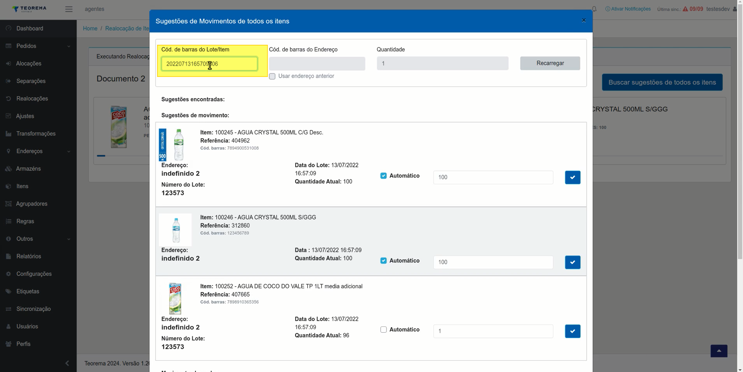Confirm movement for AGUA DE COCO checkmark button
743x372 pixels.
tap(572, 331)
